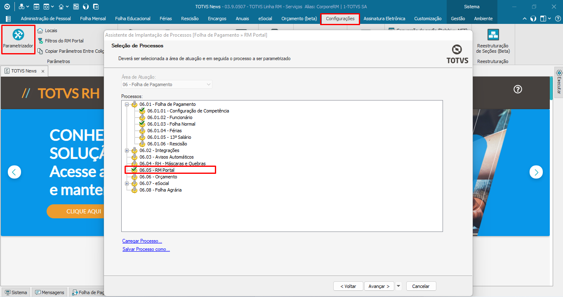Open the eSocial ribbon tab
Viewport: 563px width, 297px height.
click(265, 19)
